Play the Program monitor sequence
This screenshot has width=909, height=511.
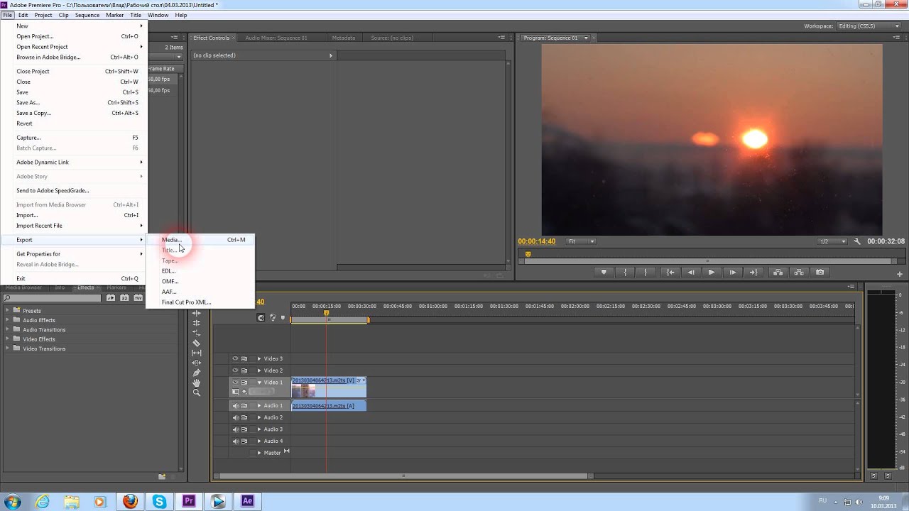click(712, 272)
